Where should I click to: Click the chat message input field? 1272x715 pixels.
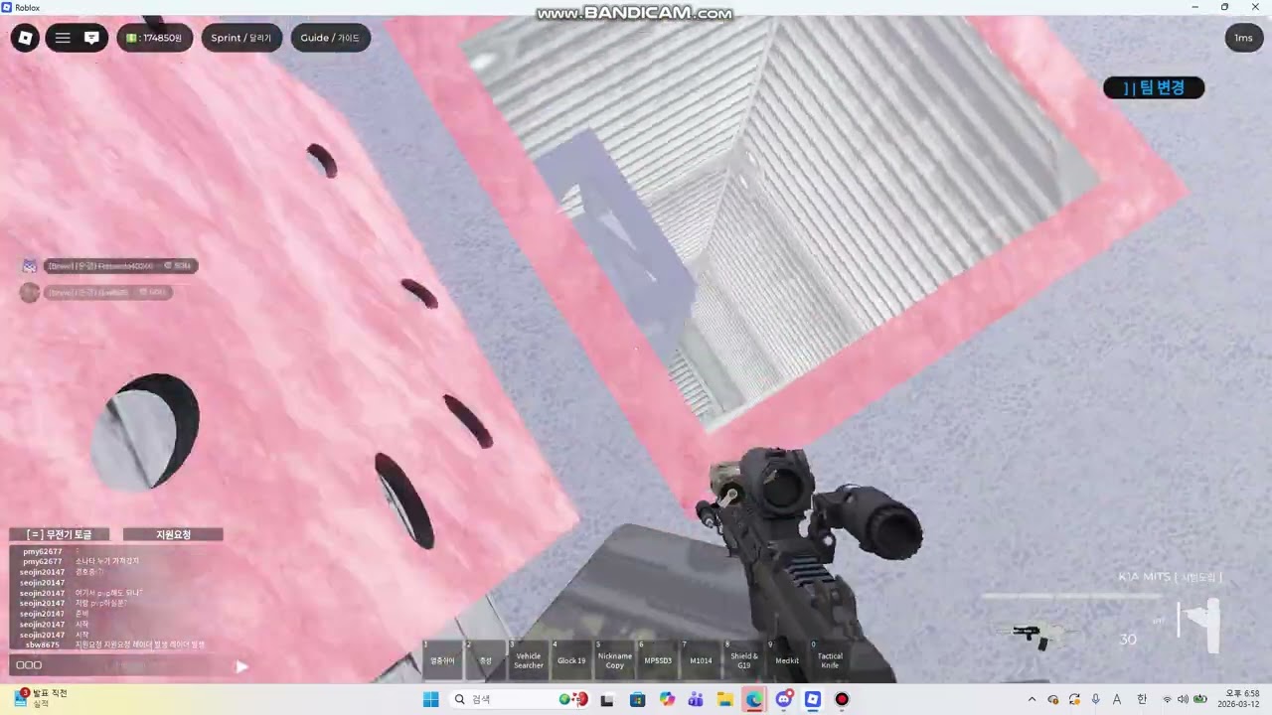pyautogui.click(x=119, y=665)
